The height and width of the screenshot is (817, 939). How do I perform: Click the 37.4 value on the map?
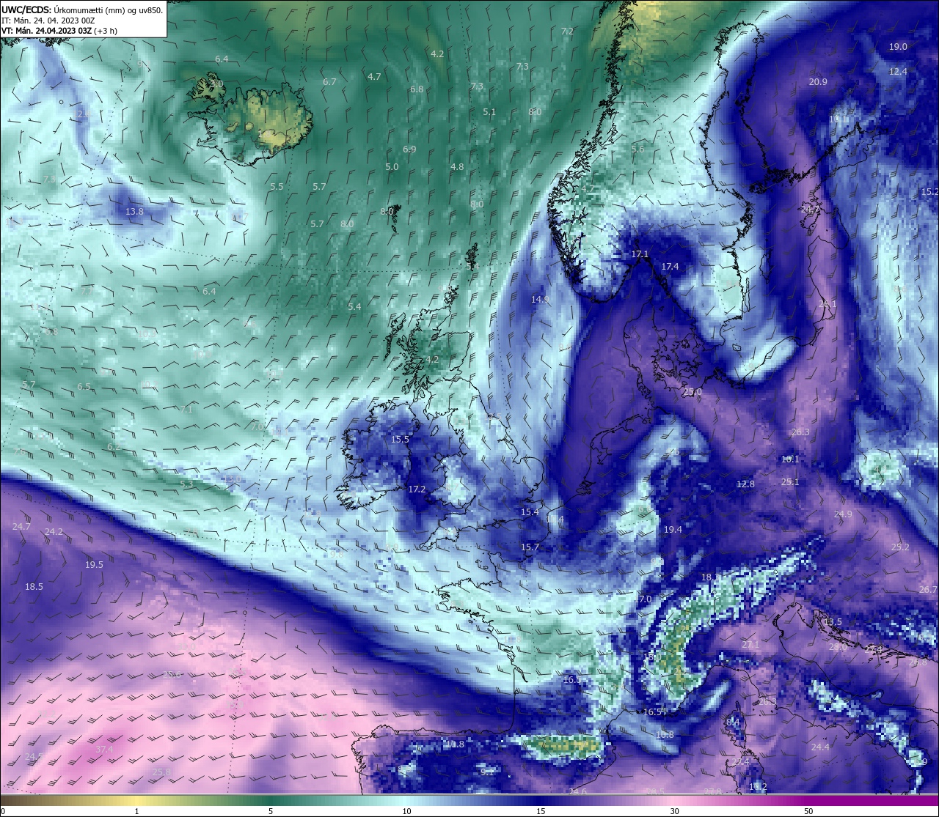[104, 750]
